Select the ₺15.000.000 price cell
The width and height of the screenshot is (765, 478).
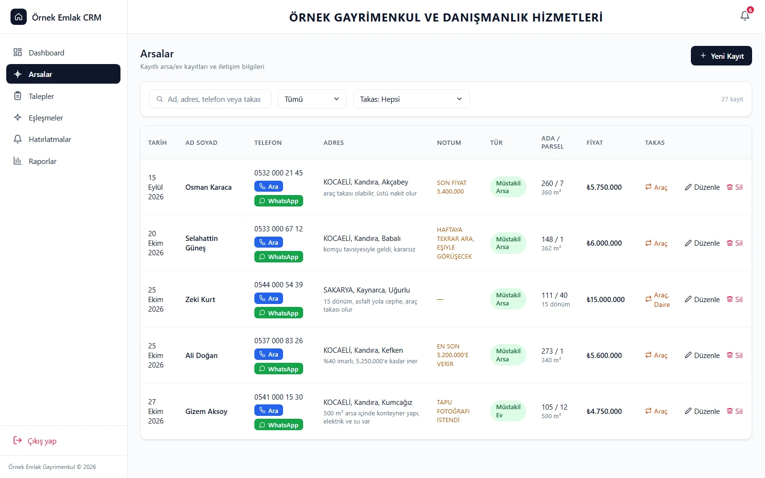tap(606, 299)
